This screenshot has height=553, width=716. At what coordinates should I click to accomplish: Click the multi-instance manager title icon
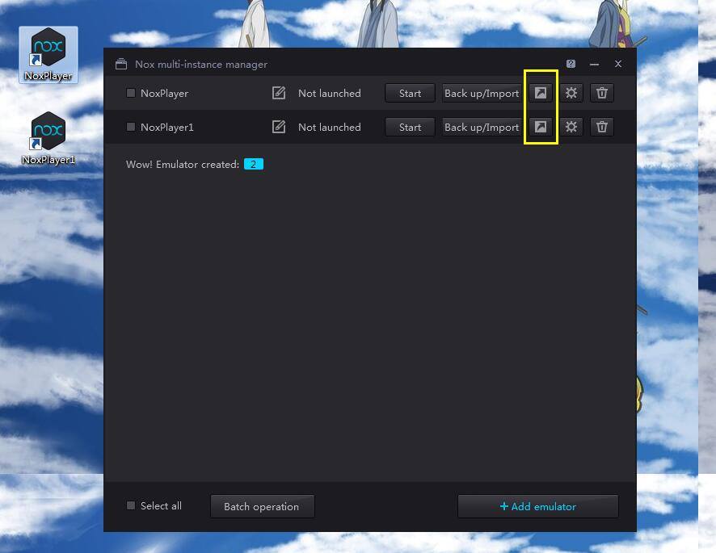[121, 64]
